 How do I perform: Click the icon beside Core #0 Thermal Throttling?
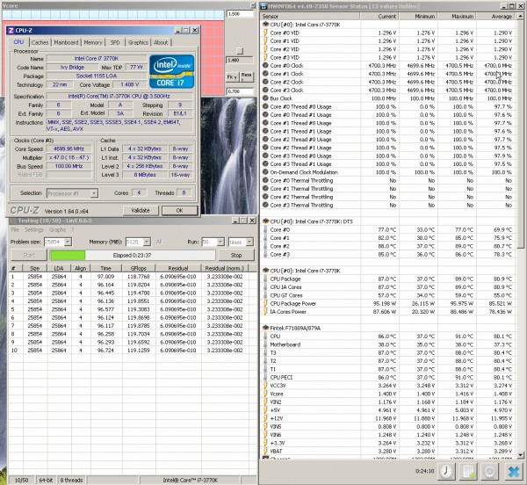pyautogui.click(x=265, y=180)
